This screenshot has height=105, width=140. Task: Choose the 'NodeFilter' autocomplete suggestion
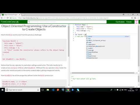coord(108,56)
